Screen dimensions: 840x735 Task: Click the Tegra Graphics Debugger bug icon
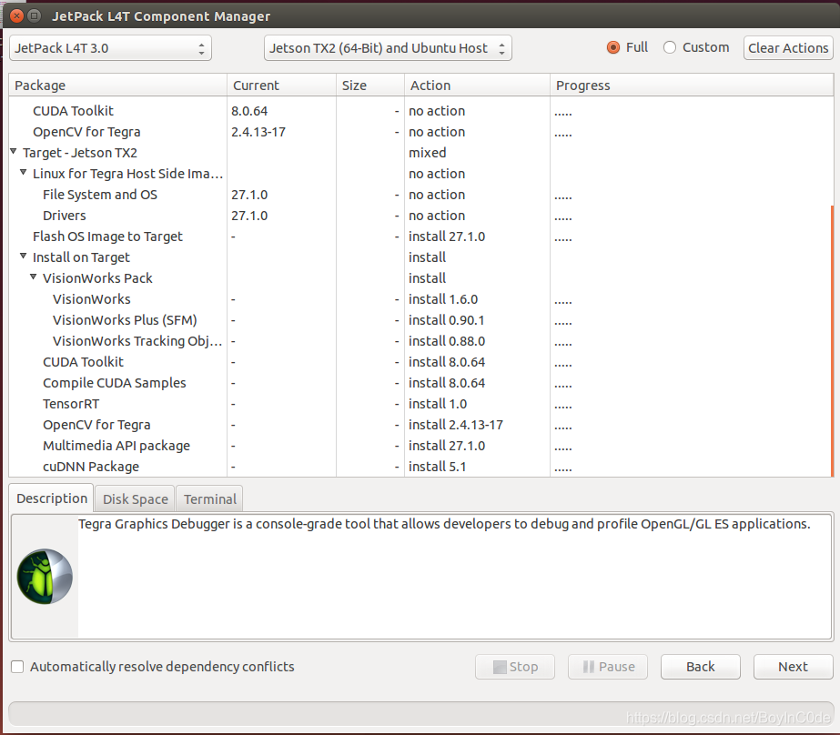(45, 577)
